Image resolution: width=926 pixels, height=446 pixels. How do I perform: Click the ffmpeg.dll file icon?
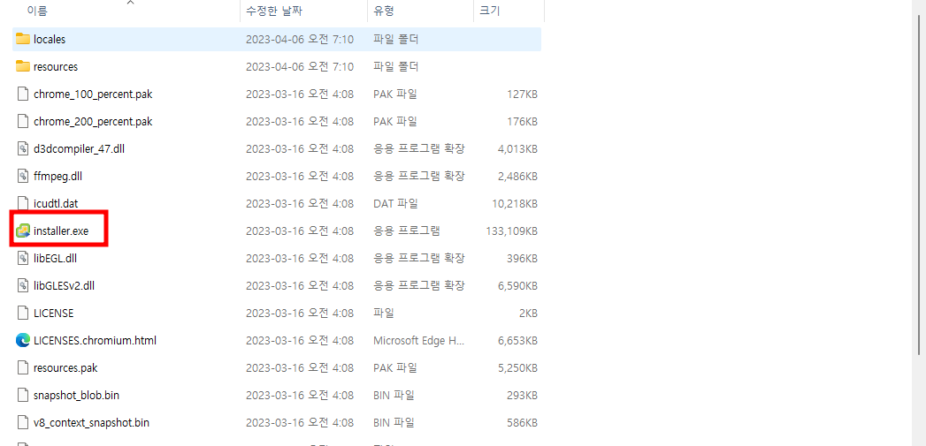[x=23, y=176]
